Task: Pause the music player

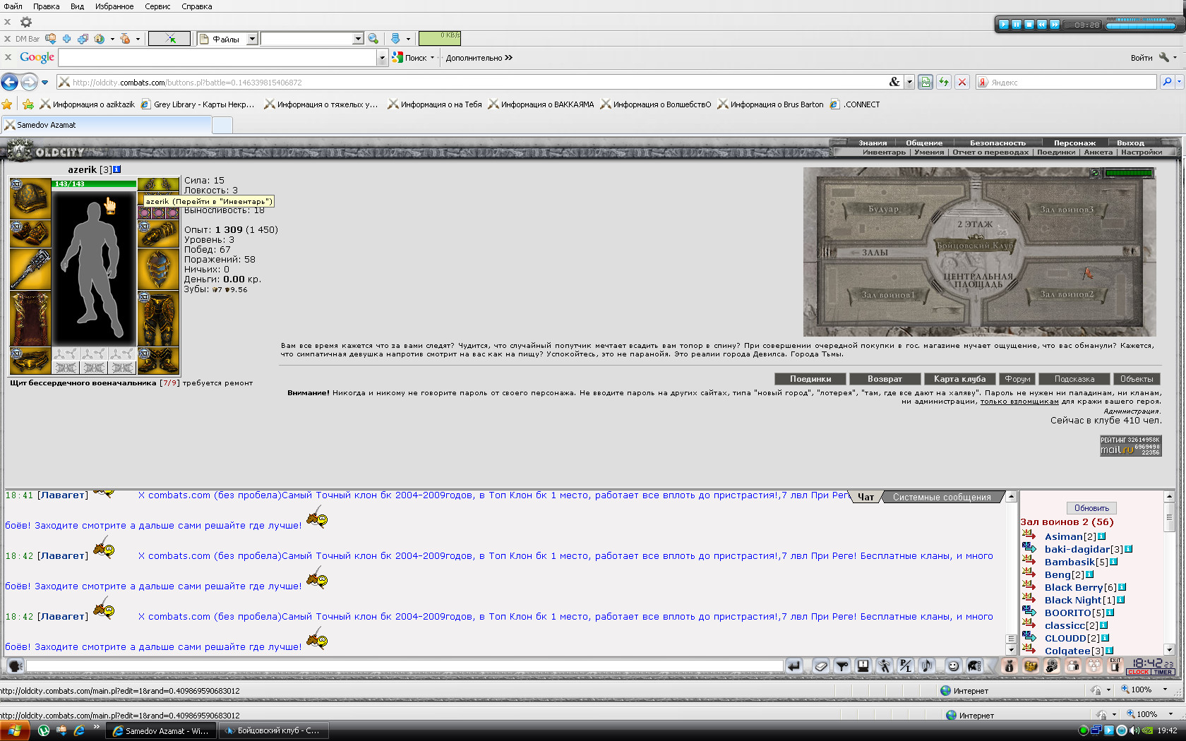Action: (1017, 25)
